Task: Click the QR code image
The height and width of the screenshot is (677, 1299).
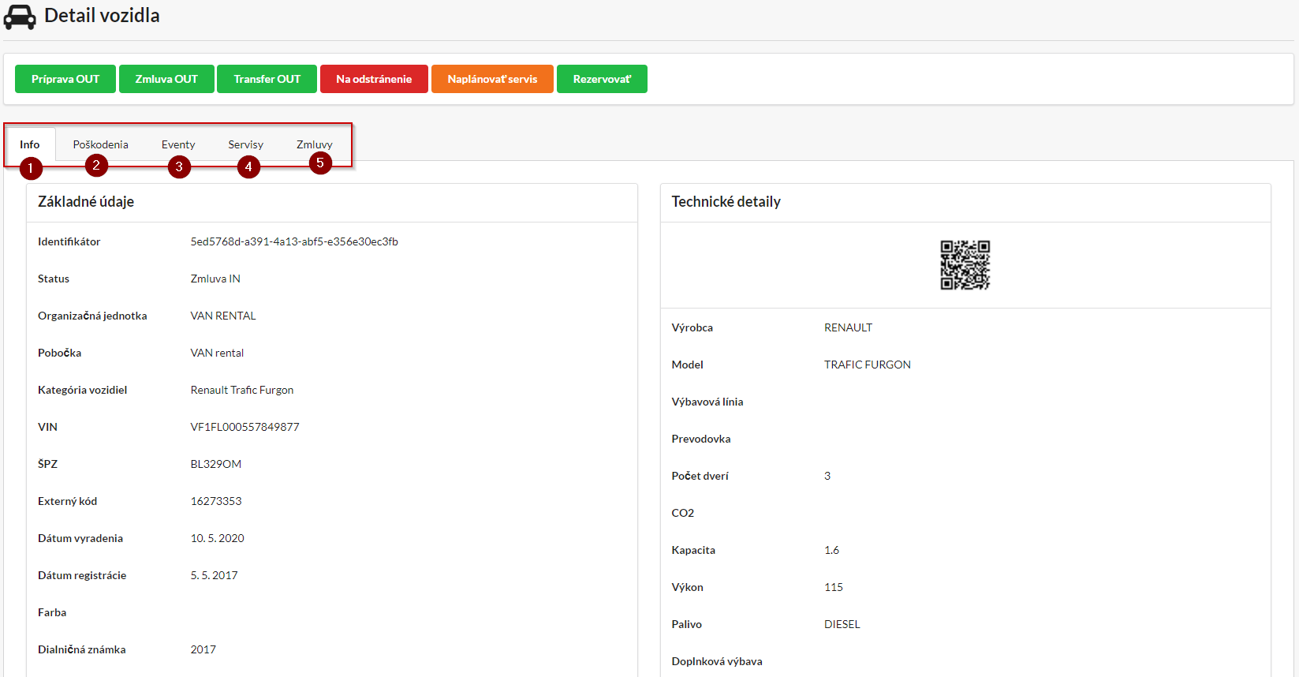Action: coord(965,265)
